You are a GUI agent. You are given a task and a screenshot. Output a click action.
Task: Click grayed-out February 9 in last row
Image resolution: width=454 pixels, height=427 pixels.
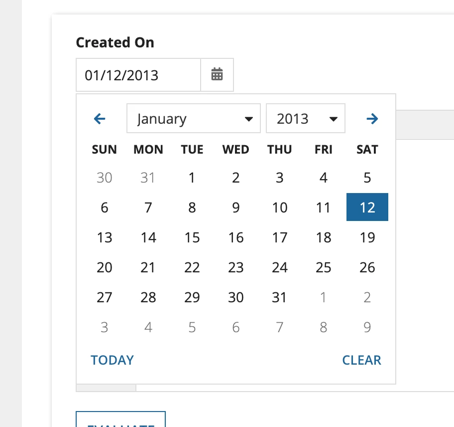click(x=367, y=327)
